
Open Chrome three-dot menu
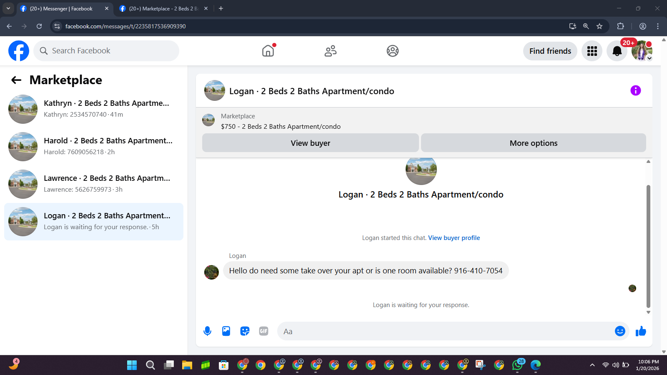[x=658, y=26]
